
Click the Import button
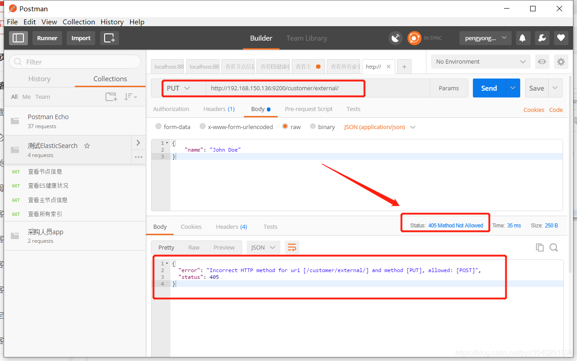tap(81, 38)
